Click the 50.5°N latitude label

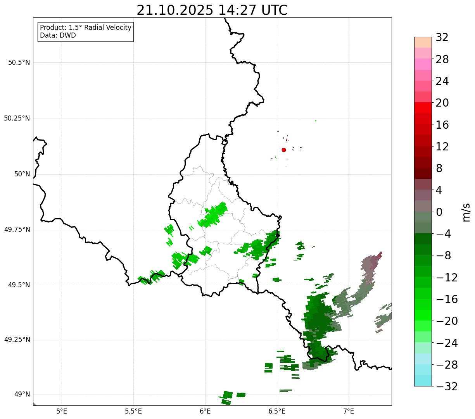pyautogui.click(x=19, y=62)
